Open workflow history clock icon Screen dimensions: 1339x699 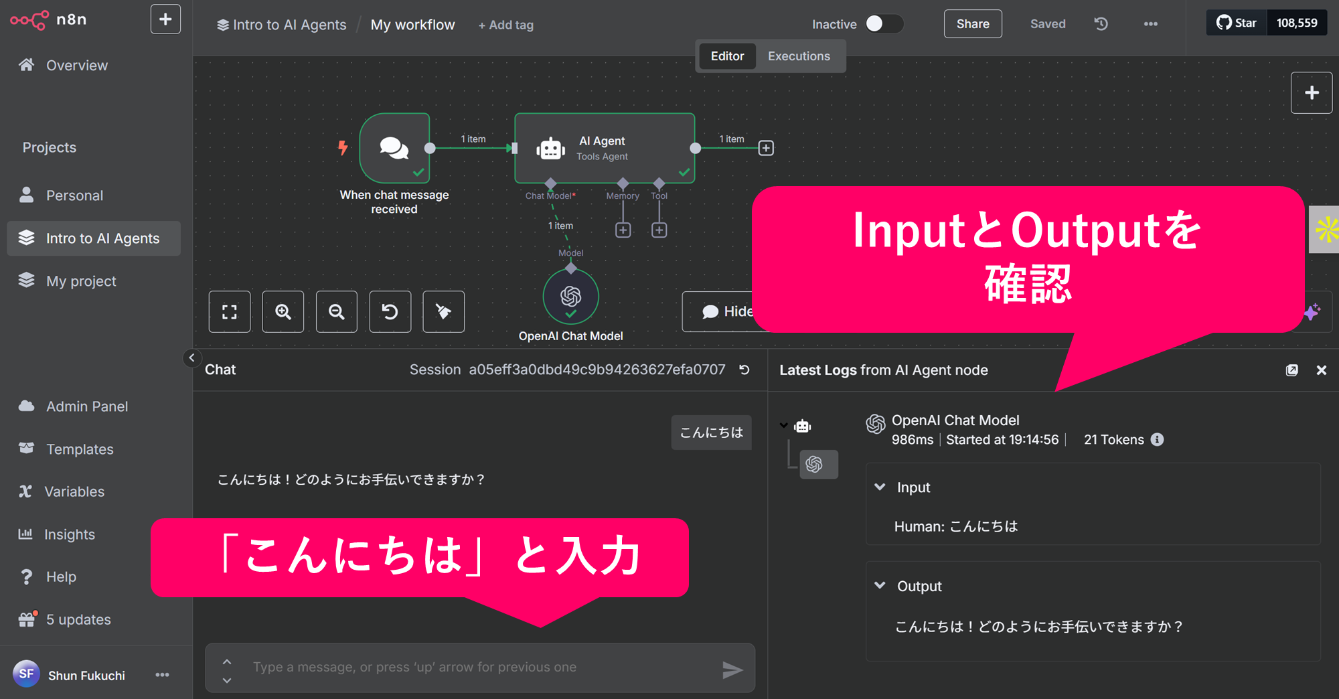point(1101,24)
